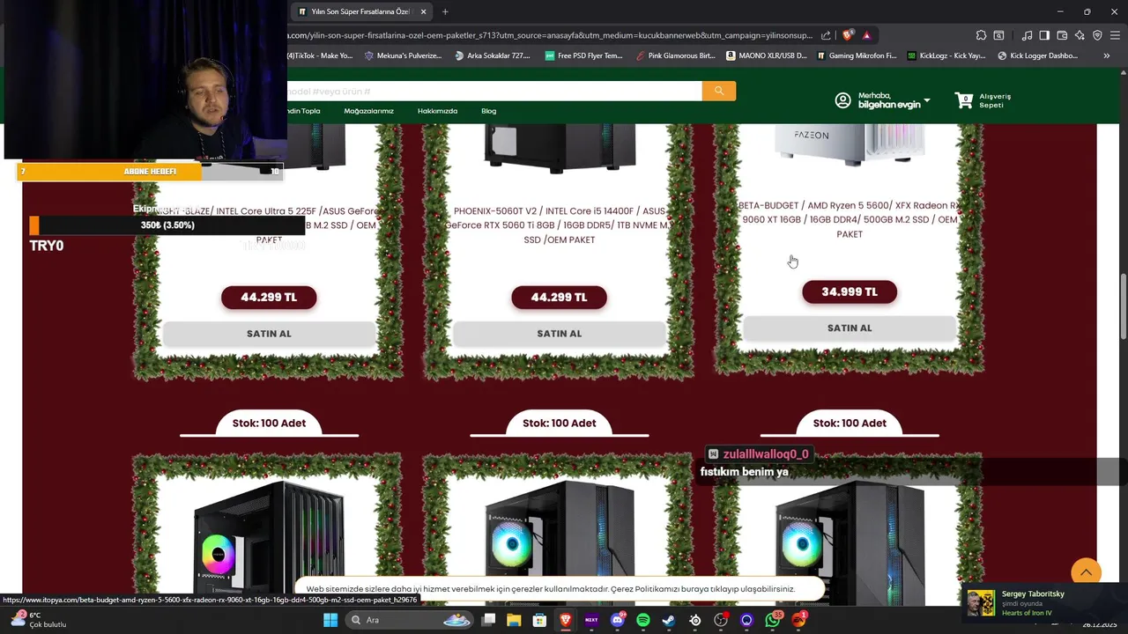Viewport: 1128px width, 634px height.
Task: Open the Kick Logger Dashboard bookmark
Action: click(1038, 55)
